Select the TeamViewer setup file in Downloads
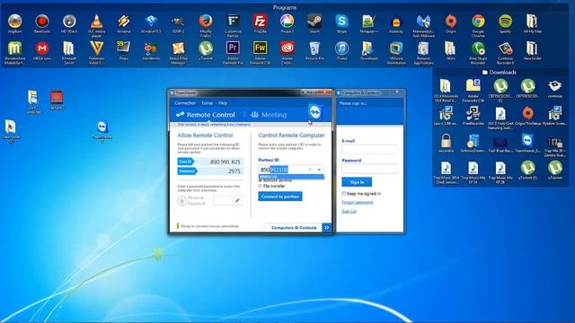This screenshot has width=575, height=323. (528, 143)
